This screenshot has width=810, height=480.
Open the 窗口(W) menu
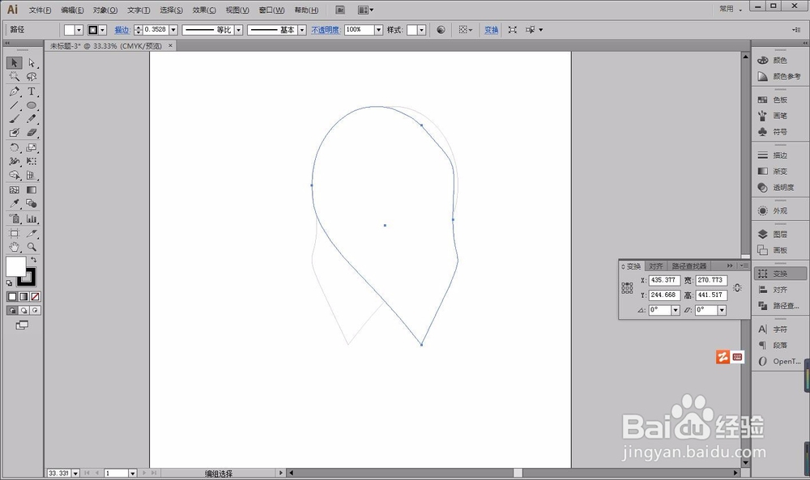[271, 11]
